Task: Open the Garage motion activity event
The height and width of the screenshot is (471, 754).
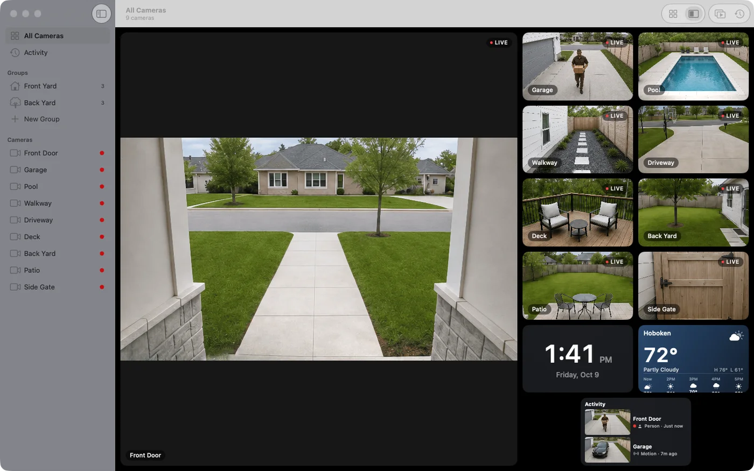Action: point(636,450)
